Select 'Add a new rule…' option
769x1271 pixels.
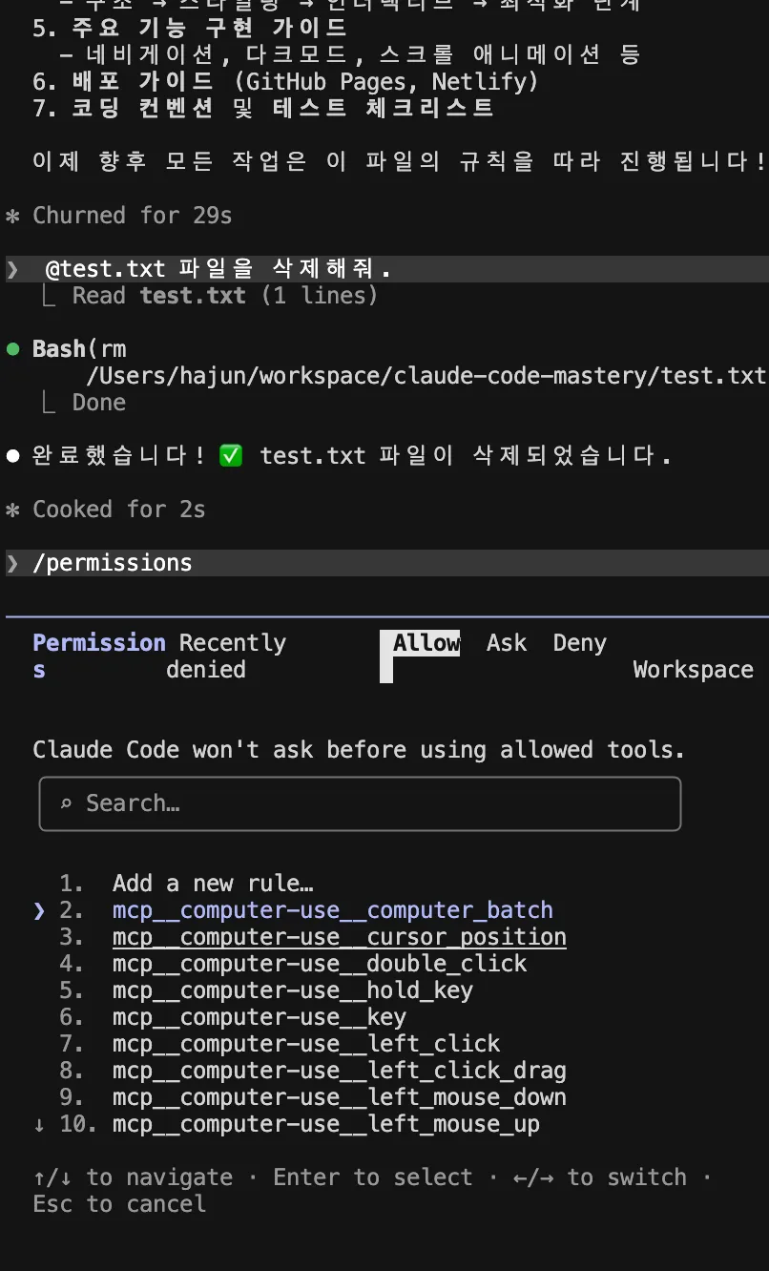click(x=213, y=884)
